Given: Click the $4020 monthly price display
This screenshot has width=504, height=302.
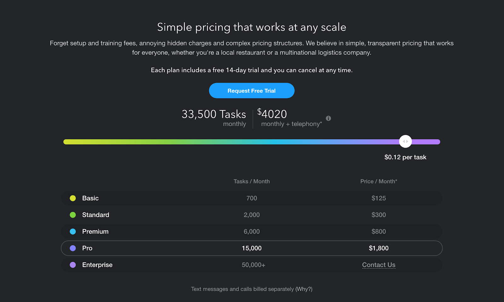Looking at the screenshot, I should click(272, 114).
